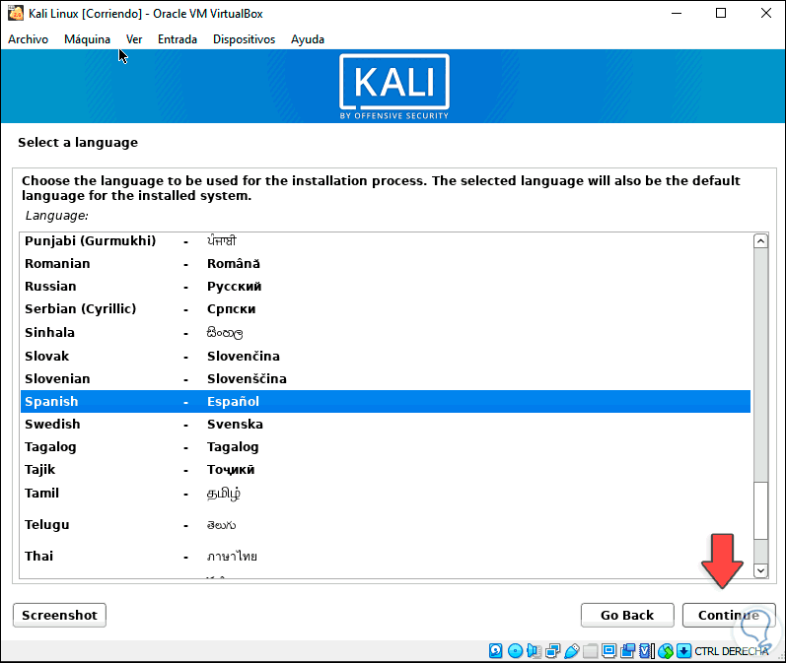Select Thai language row
This screenshot has width=786, height=663.
coord(386,557)
